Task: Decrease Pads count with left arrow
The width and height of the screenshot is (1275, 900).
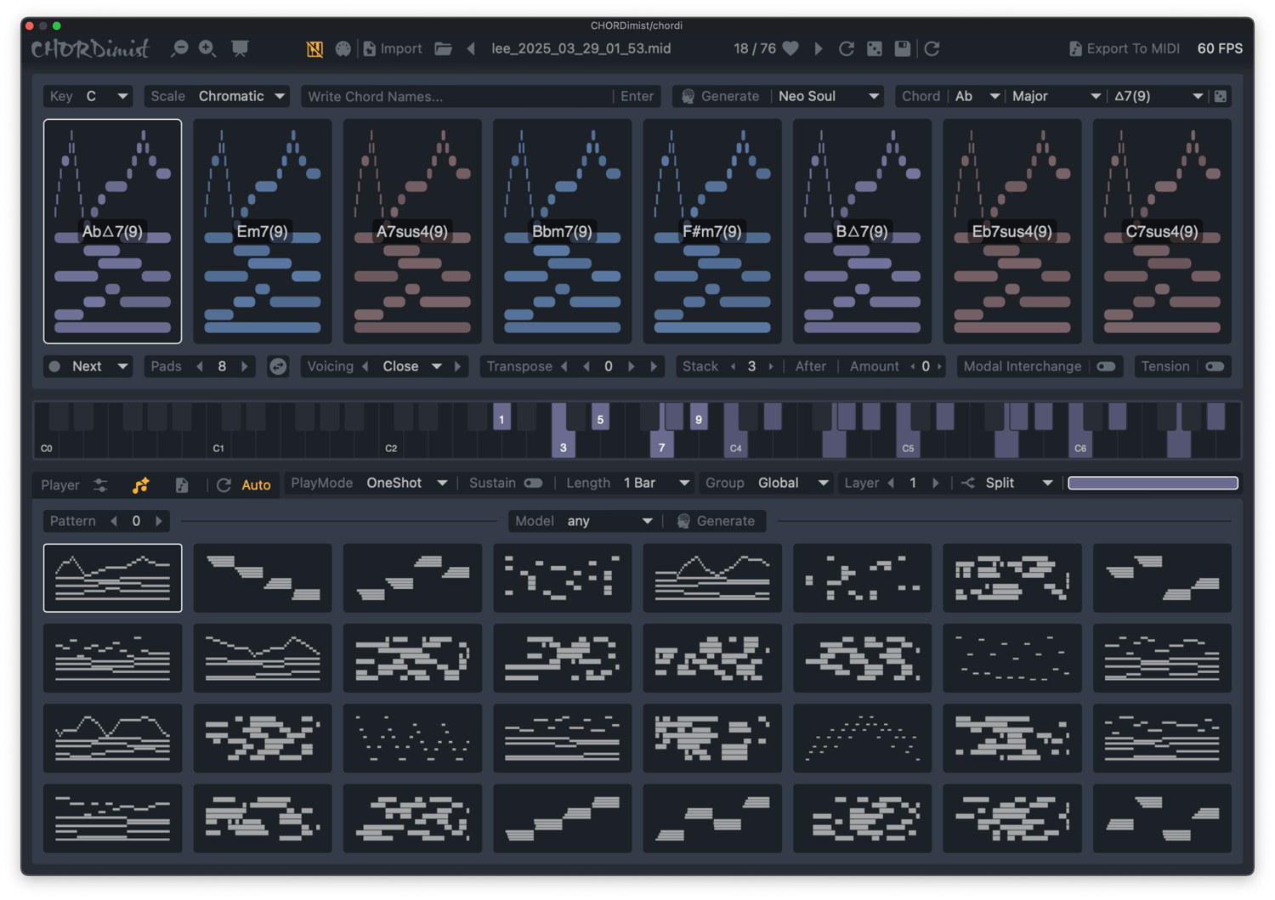Action: coord(200,366)
